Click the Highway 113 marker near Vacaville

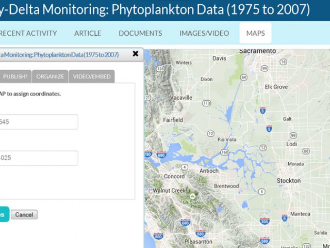pyautogui.click(x=206, y=103)
